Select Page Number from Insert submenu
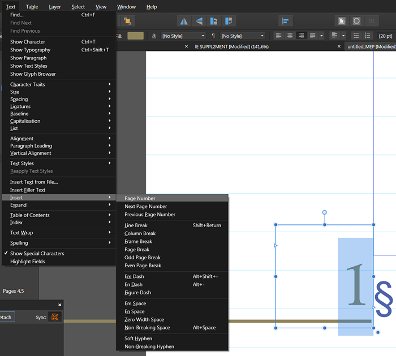Image resolution: width=396 pixels, height=356 pixels. click(140, 198)
